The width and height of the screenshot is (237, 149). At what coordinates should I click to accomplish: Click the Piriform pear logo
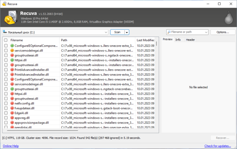(229, 18)
